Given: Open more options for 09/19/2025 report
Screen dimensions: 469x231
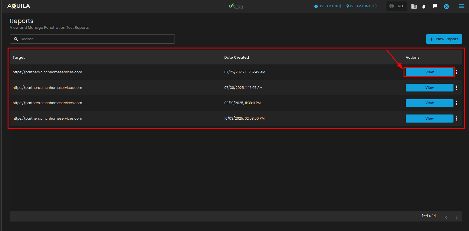Looking at the screenshot, I should click(x=456, y=103).
